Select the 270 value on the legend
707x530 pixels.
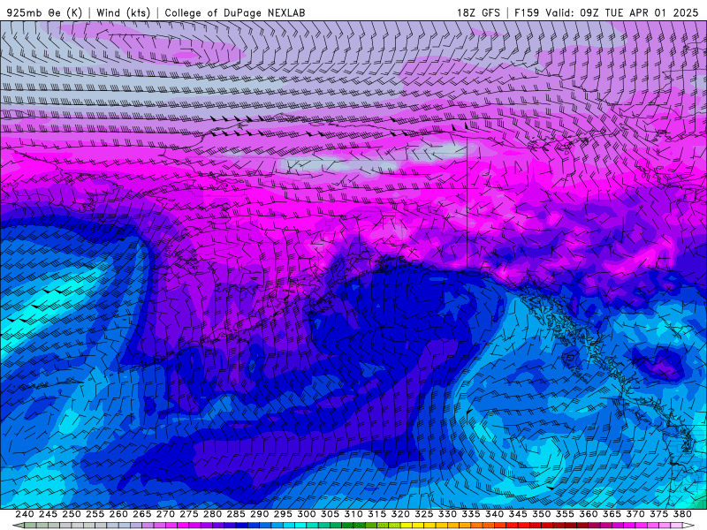click(x=165, y=514)
